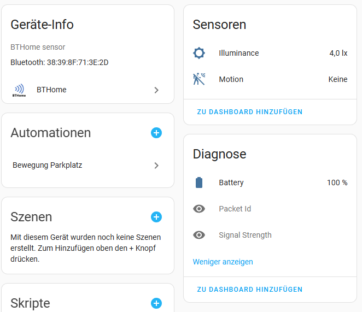Open the Motion sensor state Keine
Image resolution: width=362 pixels, height=312 pixels.
337,79
